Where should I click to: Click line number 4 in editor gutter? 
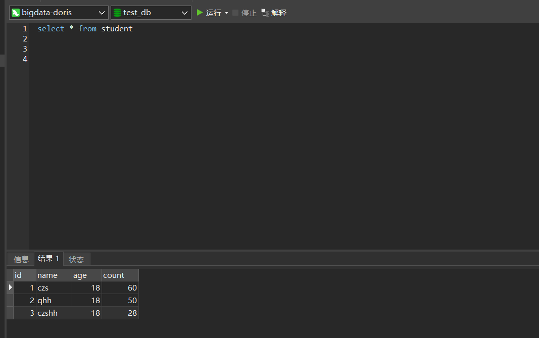(25, 59)
